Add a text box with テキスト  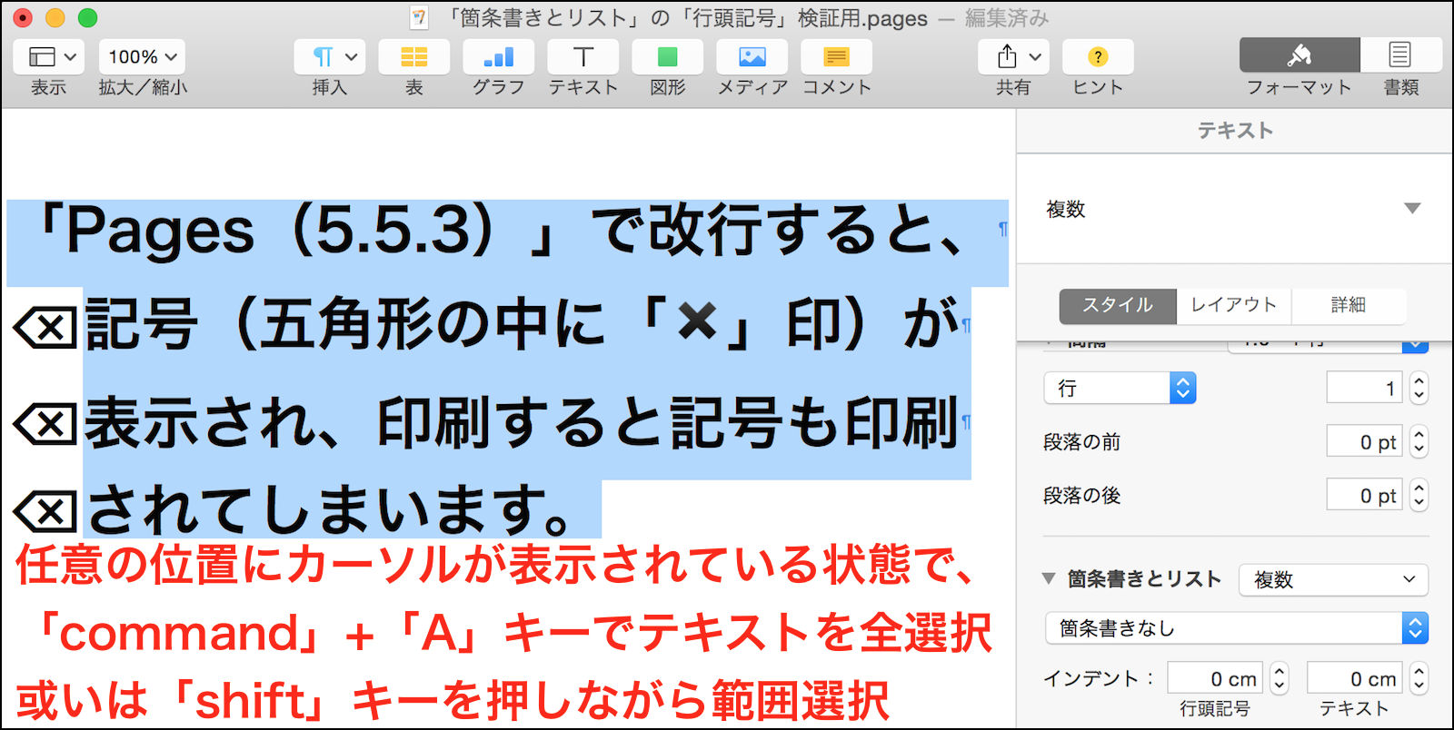tap(583, 57)
